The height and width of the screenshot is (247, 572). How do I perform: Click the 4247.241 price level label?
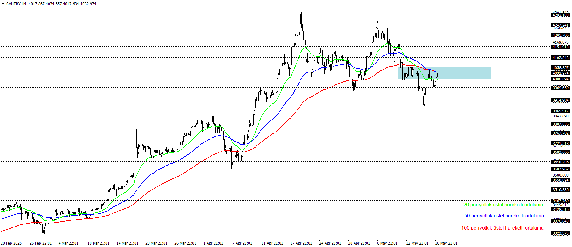pos(561,25)
